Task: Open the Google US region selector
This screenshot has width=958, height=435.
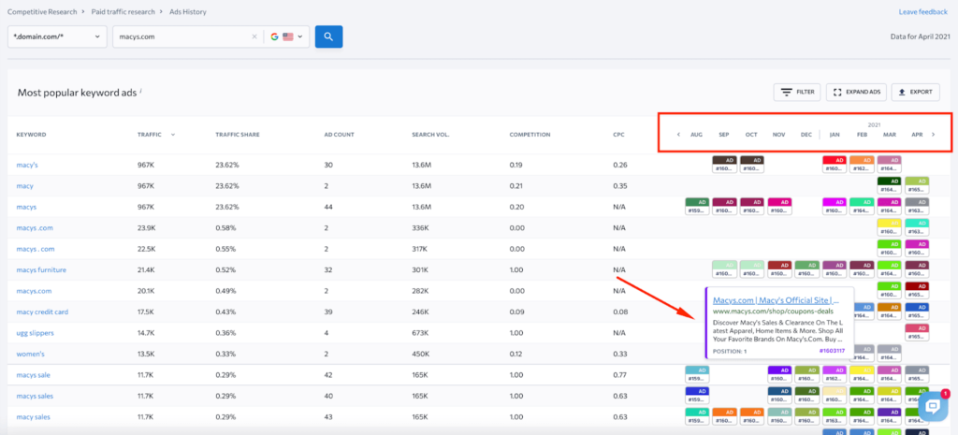Action: pos(286,36)
